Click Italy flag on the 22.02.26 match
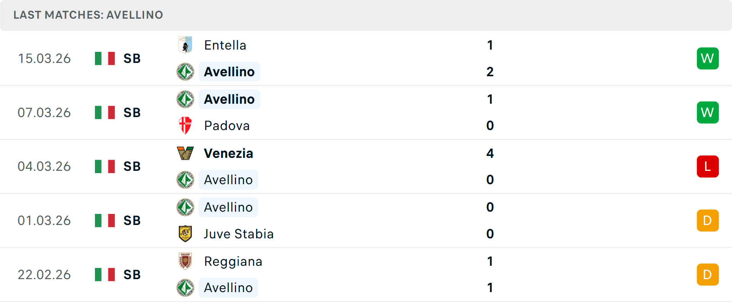The width and height of the screenshot is (732, 302). pyautogui.click(x=105, y=275)
